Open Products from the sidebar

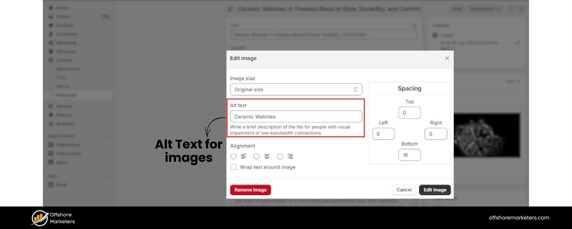click(51, 25)
